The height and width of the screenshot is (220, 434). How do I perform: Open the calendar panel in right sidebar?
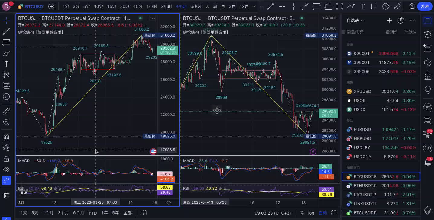pyautogui.click(x=427, y=76)
